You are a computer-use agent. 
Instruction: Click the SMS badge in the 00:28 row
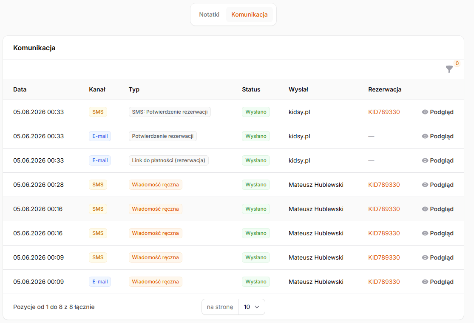tap(98, 185)
